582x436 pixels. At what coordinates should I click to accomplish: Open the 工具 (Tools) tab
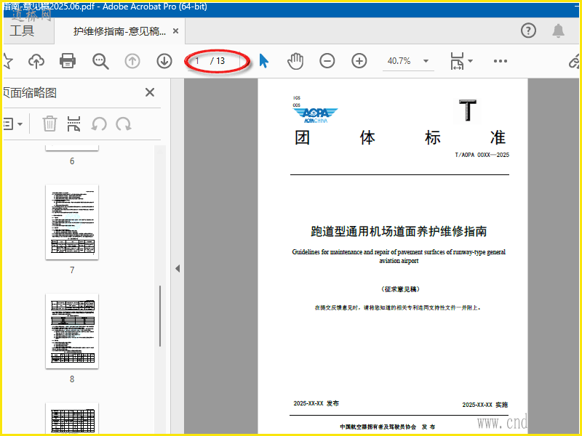pos(23,31)
